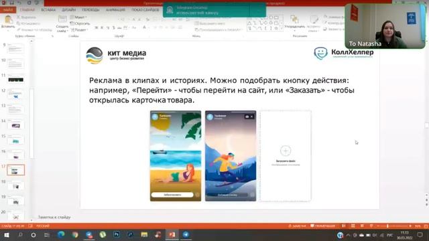The height and width of the screenshot is (241, 429).
Task: Click the Redo icon in quick access toolbar
Action: [x=29, y=3]
